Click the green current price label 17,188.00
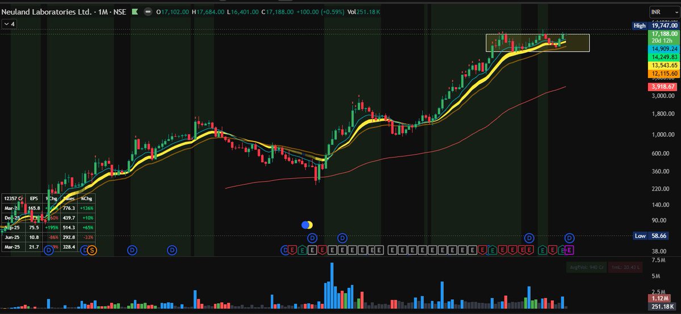 [x=663, y=34]
